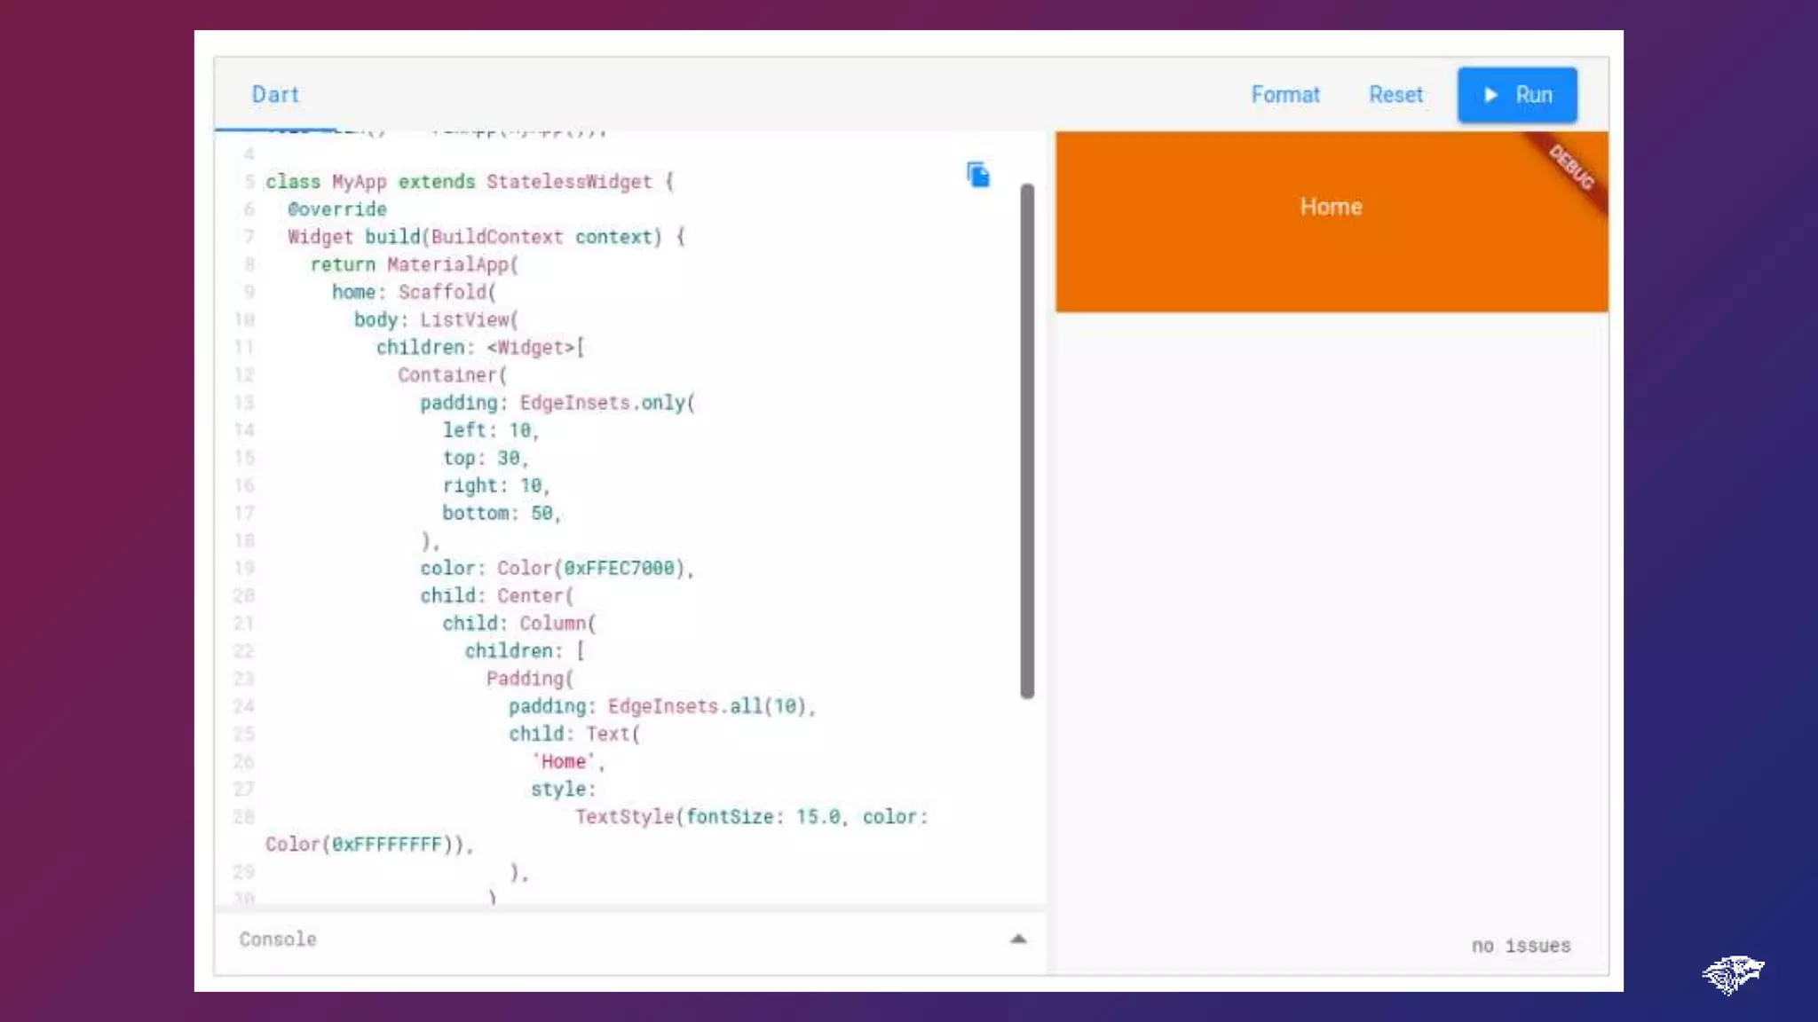Click the orange container in preview
Image resolution: width=1818 pixels, height=1022 pixels.
click(1243, 266)
